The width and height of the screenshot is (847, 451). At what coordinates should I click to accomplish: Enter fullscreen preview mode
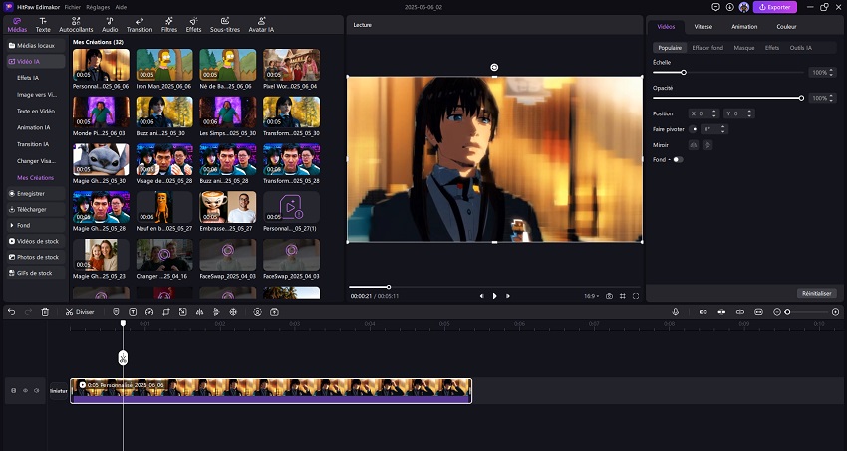636,296
